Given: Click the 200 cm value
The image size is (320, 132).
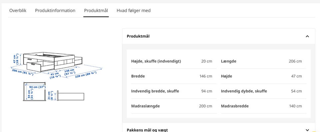Looking at the screenshot, I should click(206, 106).
